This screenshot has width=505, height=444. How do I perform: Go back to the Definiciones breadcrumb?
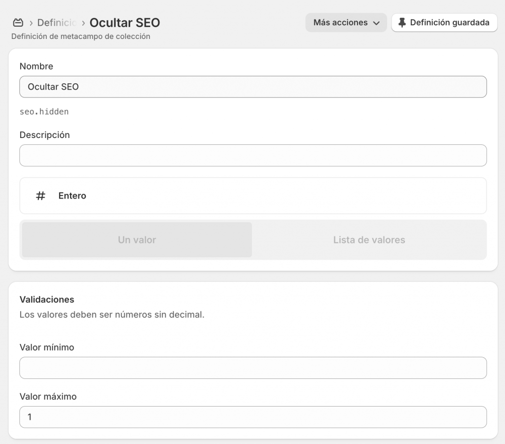coord(56,23)
